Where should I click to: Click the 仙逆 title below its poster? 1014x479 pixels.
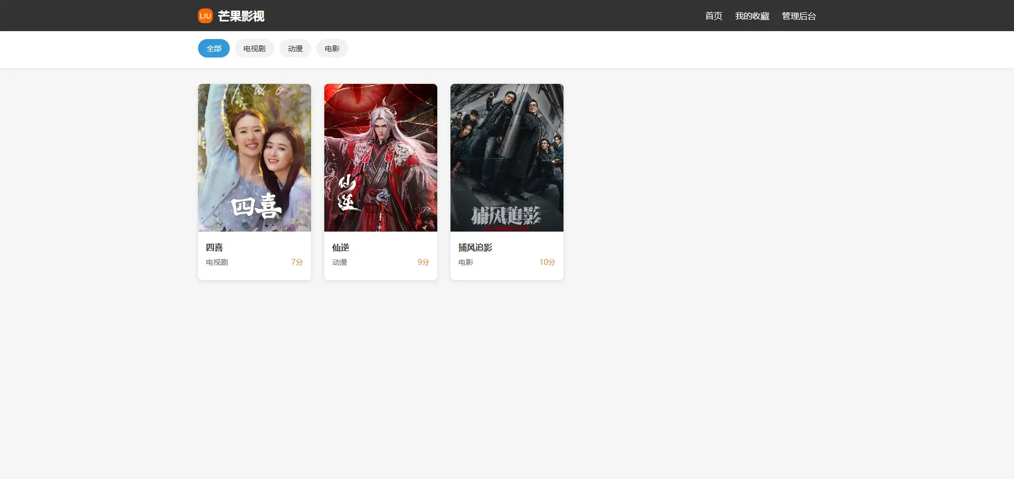(341, 247)
